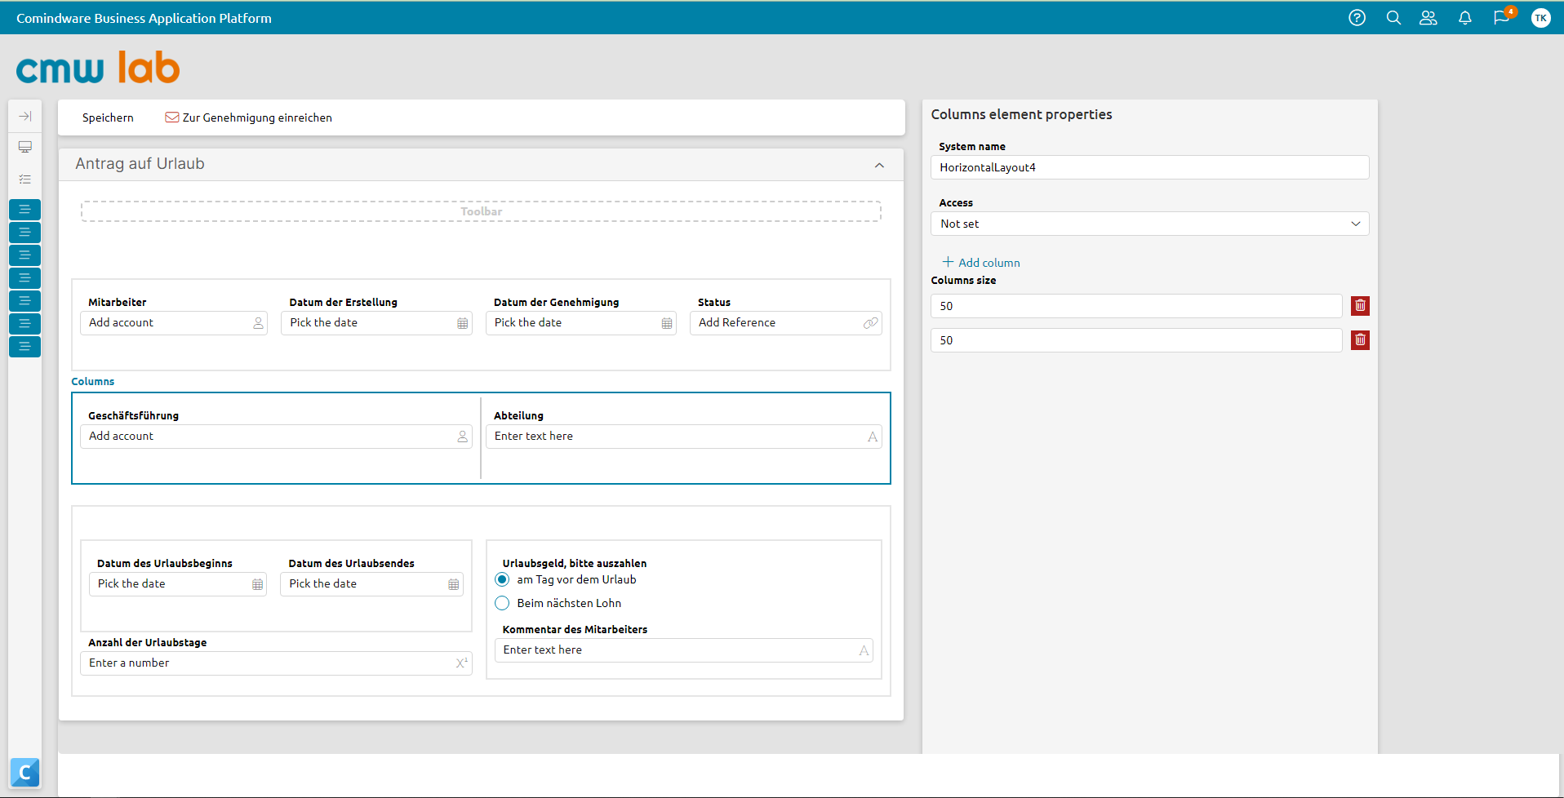Viewport: 1564px width, 798px height.
Task: Open calendar icon of Datum der Erstellung
Action: pos(463,323)
